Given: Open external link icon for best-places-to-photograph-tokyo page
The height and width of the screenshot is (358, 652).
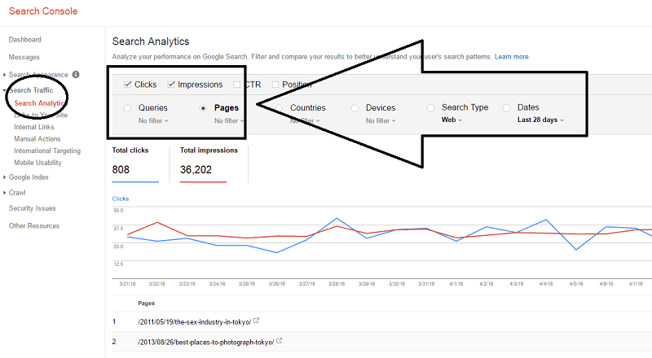Looking at the screenshot, I should point(280,341).
